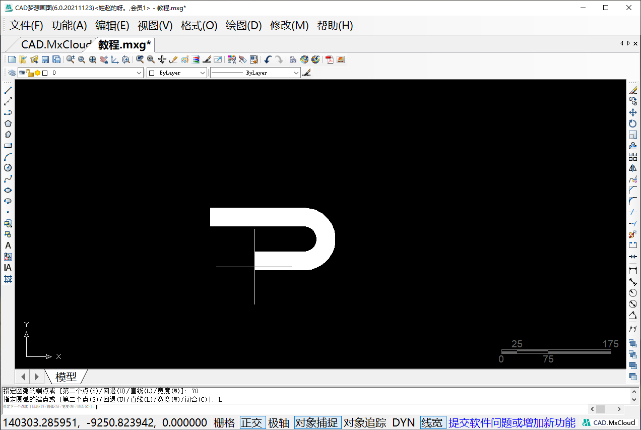
Task: Click the single-line Text tool A
Action: click(8, 245)
